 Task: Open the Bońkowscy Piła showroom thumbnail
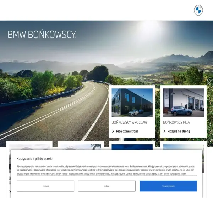(x=184, y=103)
